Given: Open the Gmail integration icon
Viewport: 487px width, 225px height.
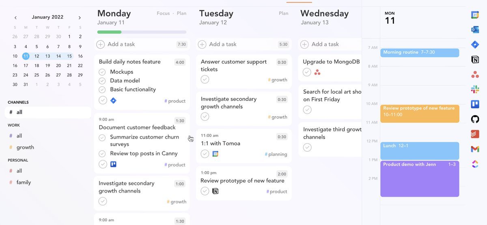Looking at the screenshot, I should [x=475, y=149].
